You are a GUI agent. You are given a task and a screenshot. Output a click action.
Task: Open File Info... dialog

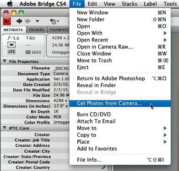[120, 160]
